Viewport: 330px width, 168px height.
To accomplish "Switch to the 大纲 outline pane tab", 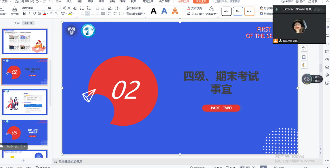I will (17, 23).
